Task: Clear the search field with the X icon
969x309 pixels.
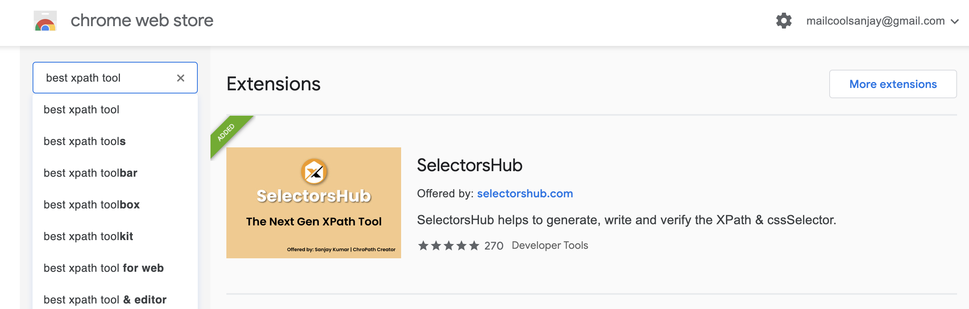Action: (x=181, y=78)
